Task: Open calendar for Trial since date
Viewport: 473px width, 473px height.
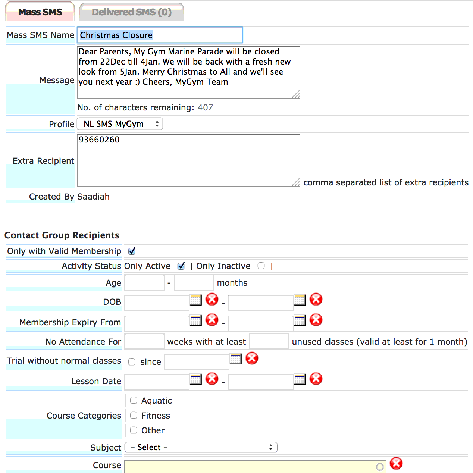Action: (x=236, y=359)
